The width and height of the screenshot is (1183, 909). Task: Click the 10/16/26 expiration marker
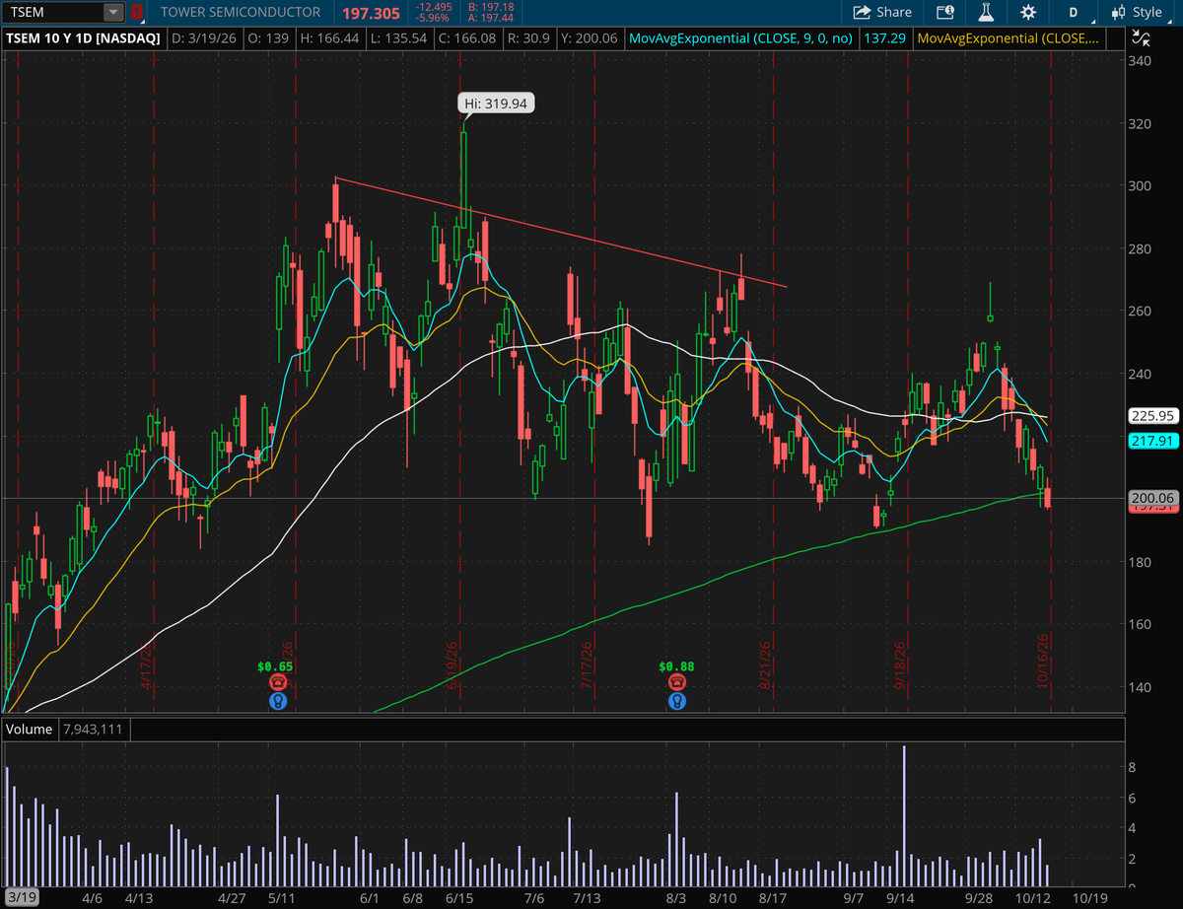click(1044, 663)
